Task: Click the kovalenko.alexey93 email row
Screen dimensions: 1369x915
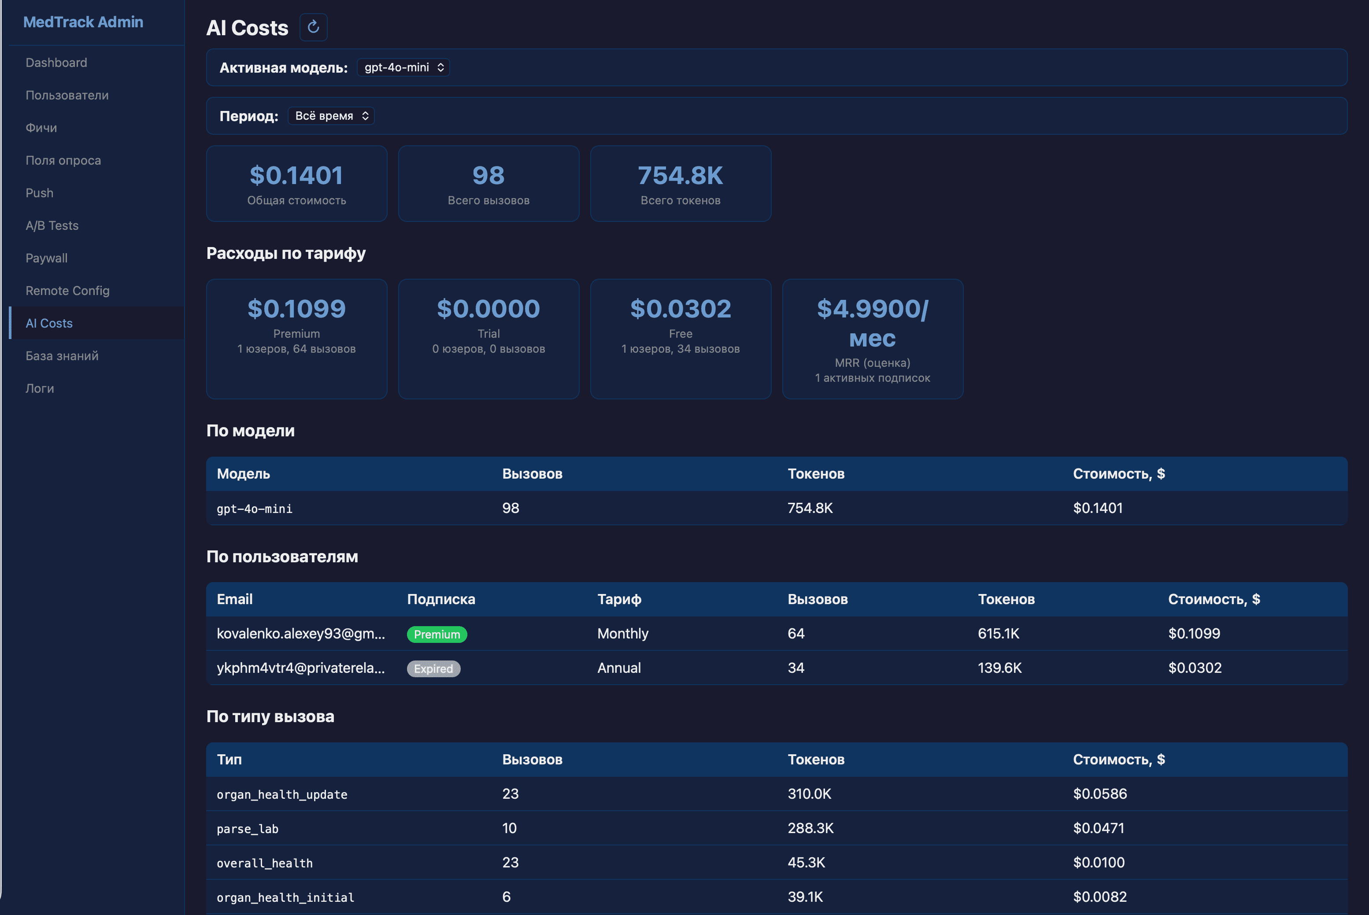Action: coord(301,634)
